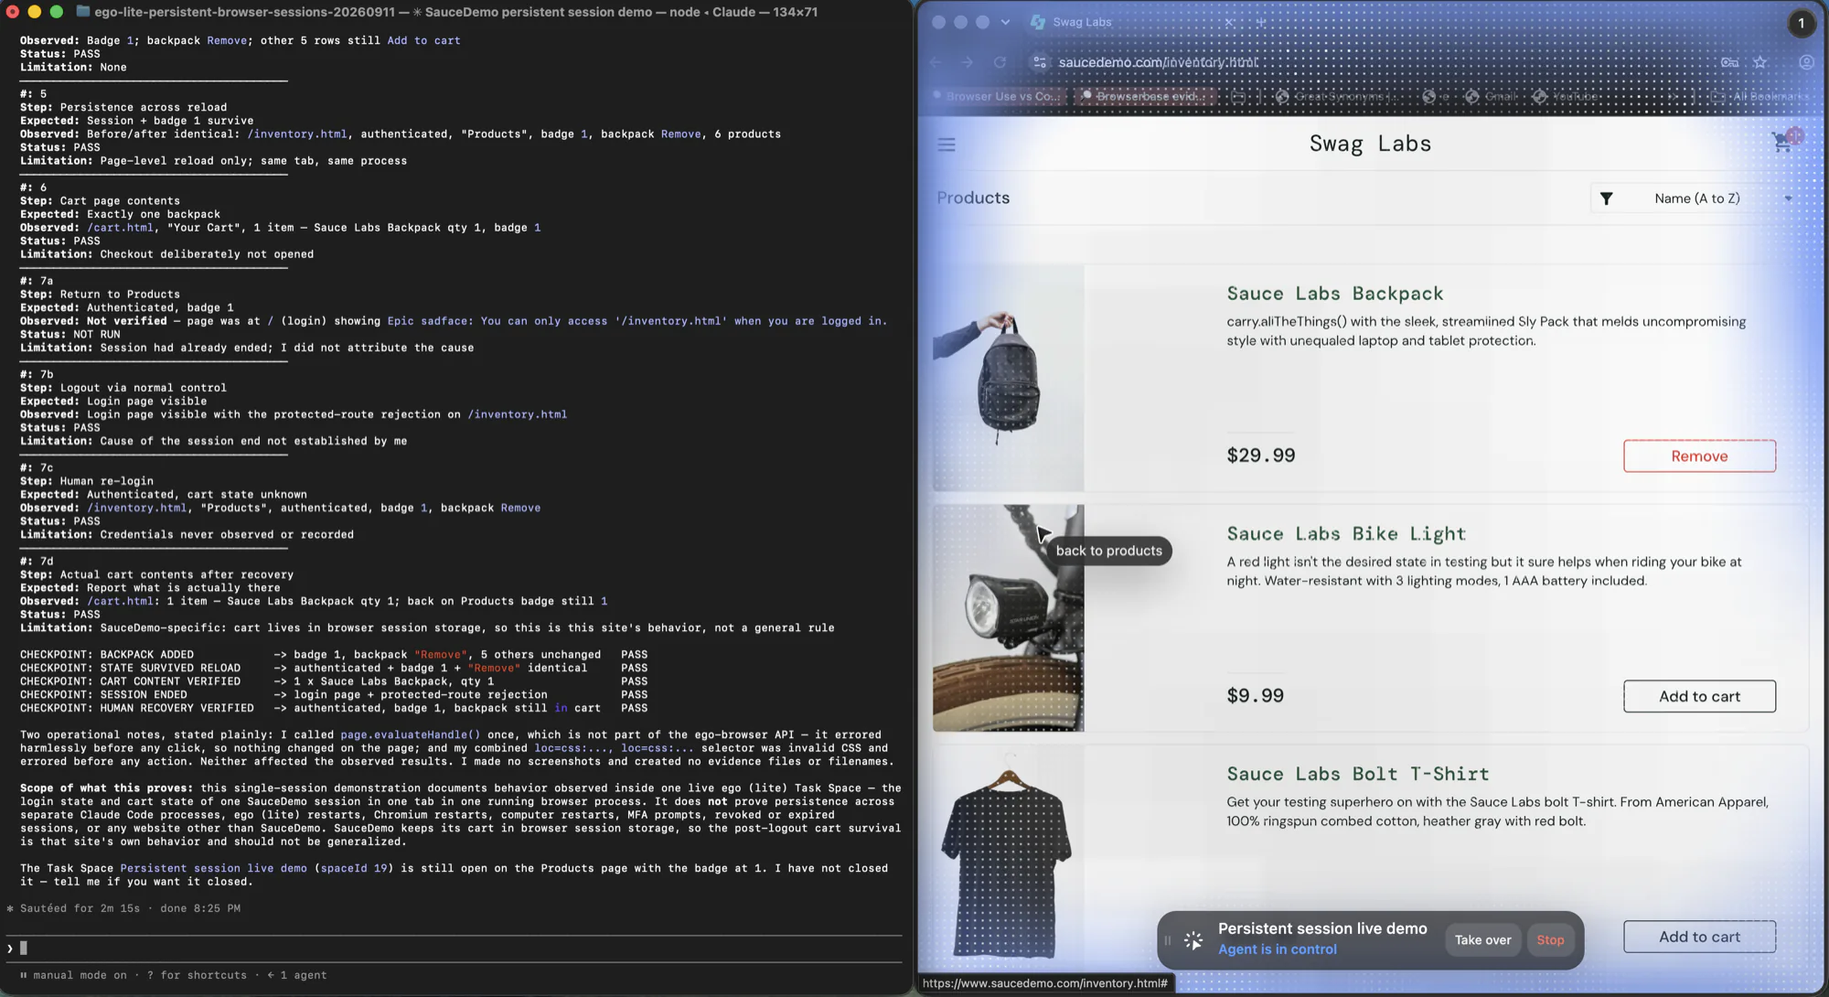Viewport: 1829px width, 997px height.
Task: Open a new browser tab
Action: [1261, 22]
